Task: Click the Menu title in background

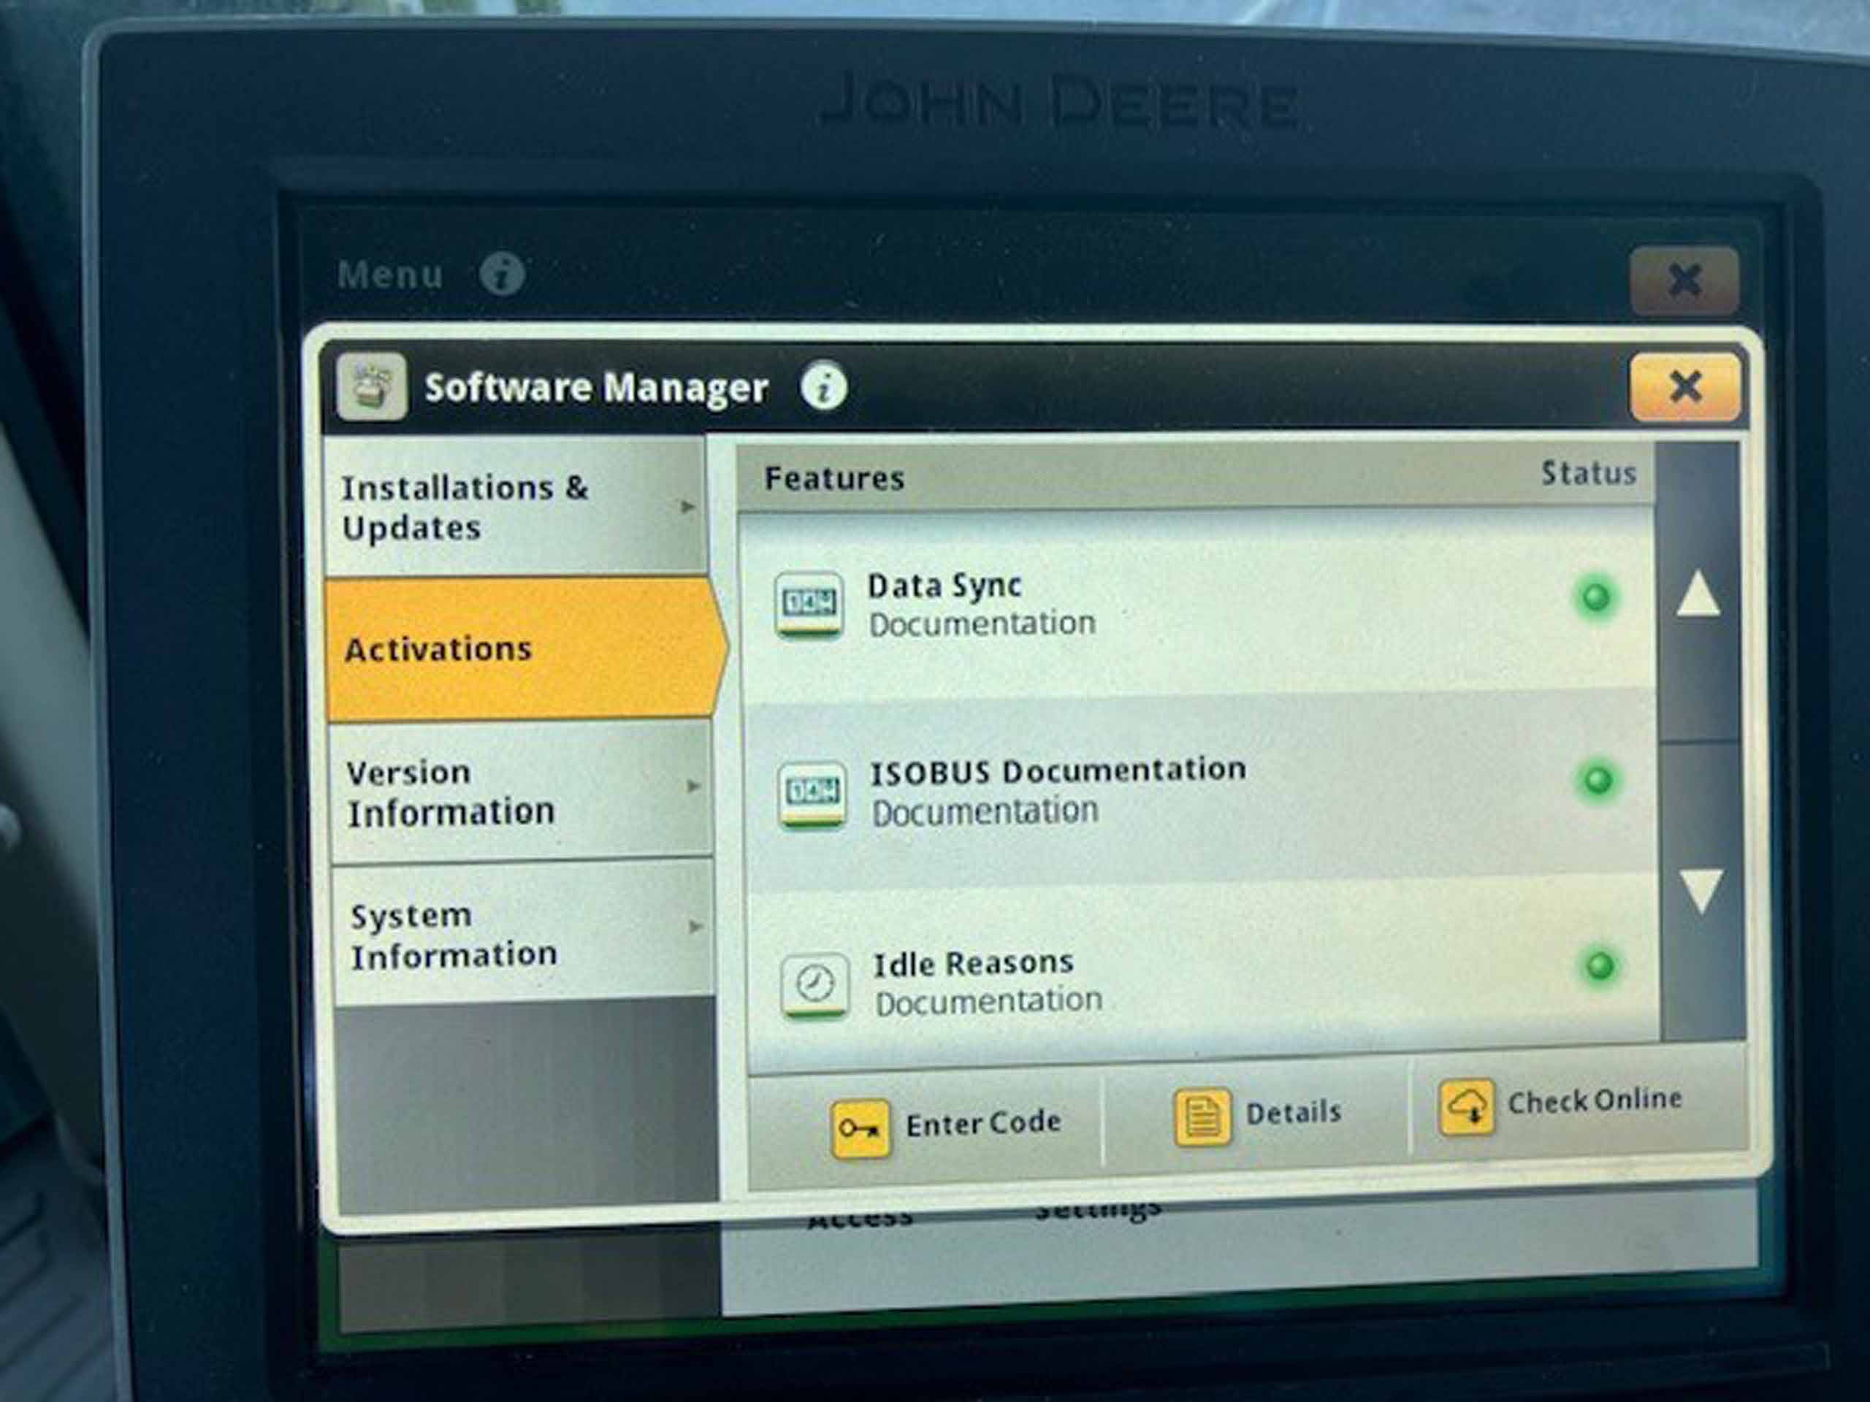Action: point(390,275)
